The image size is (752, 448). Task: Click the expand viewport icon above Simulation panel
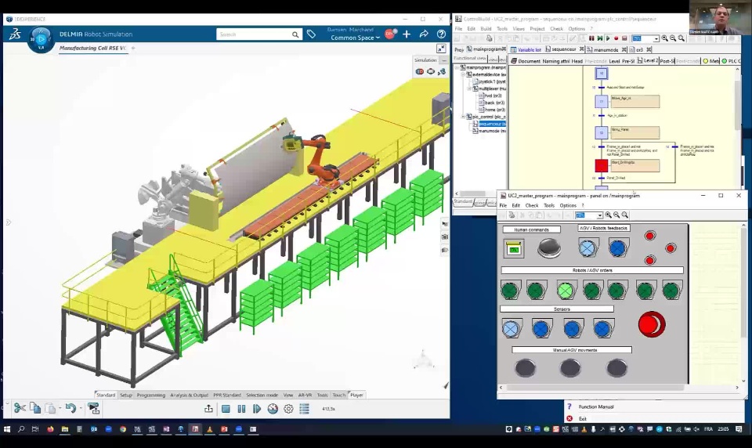coord(441,49)
